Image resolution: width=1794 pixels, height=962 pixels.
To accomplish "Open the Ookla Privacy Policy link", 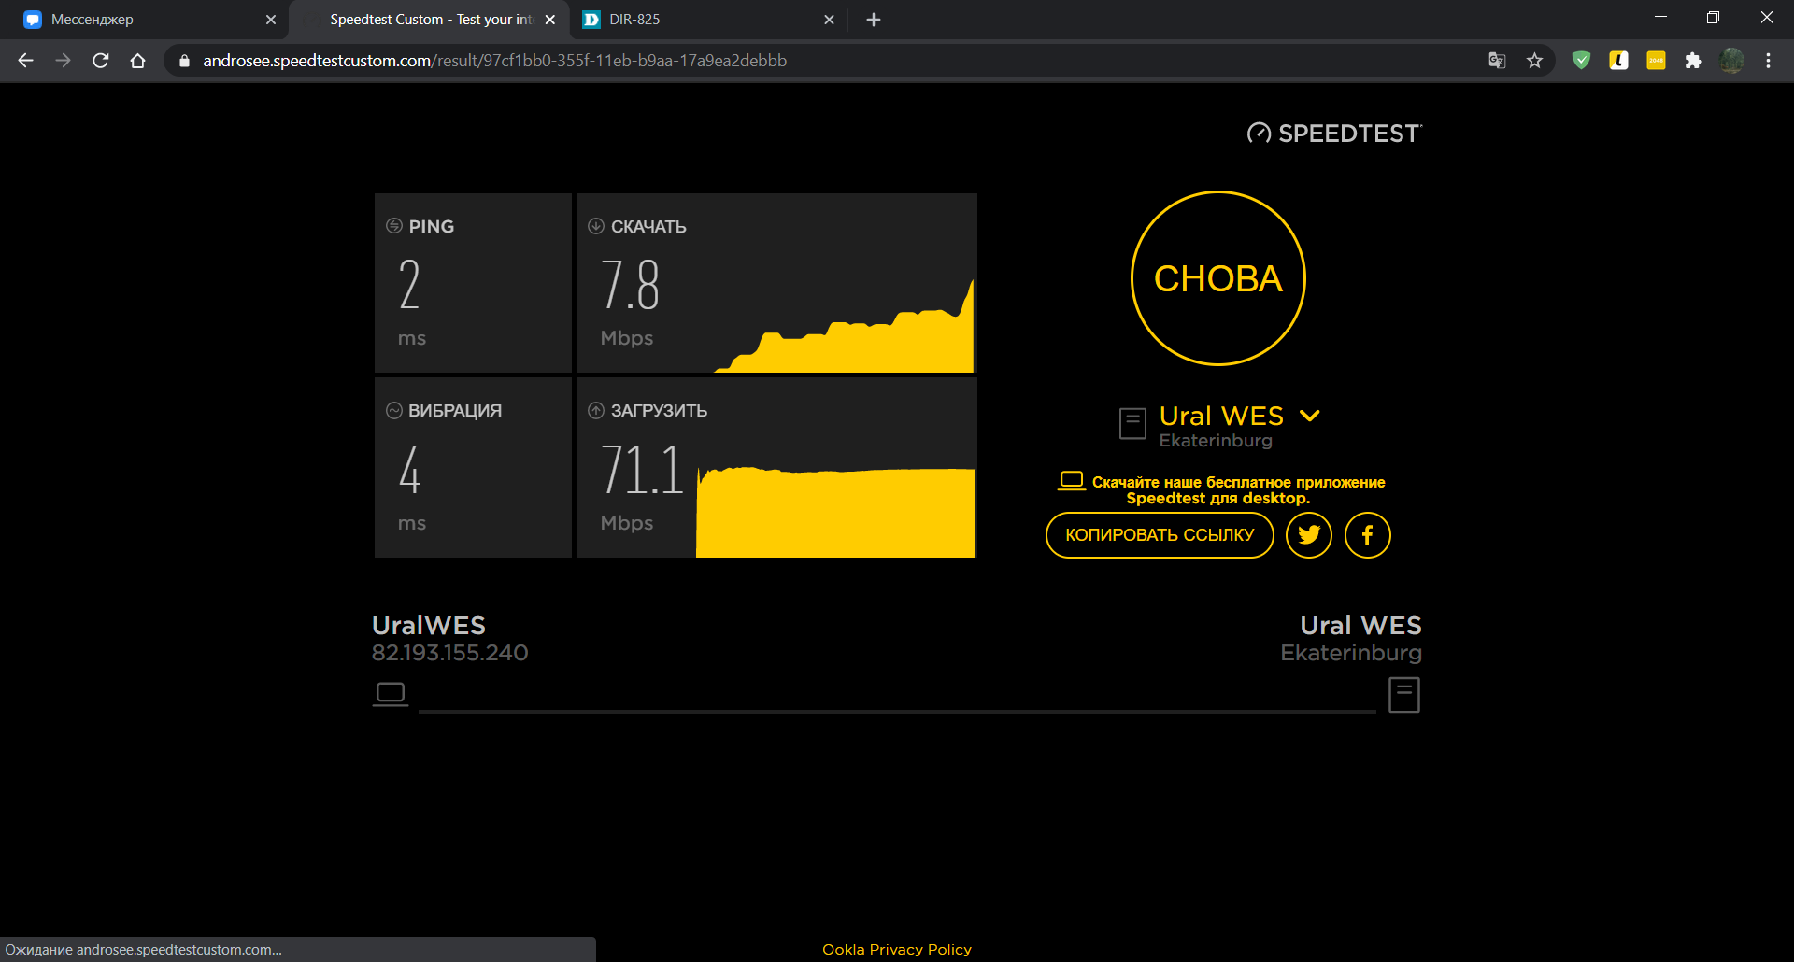I will (x=897, y=950).
